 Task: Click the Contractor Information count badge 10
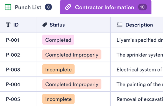(142, 7)
